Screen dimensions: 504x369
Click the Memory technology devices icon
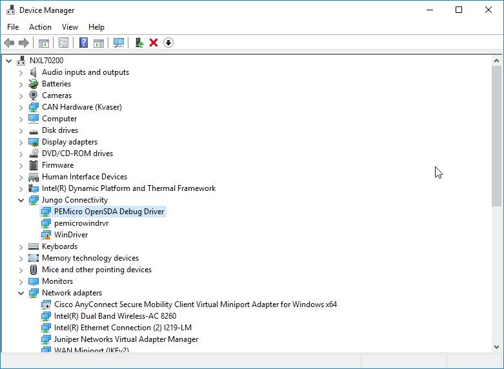pyautogui.click(x=34, y=258)
